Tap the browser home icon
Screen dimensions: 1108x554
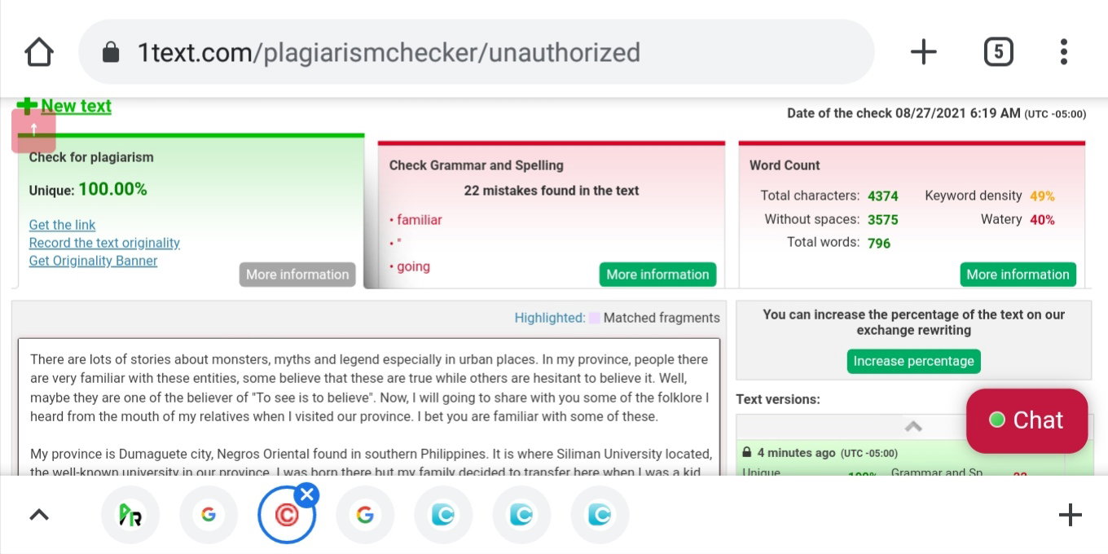click(x=39, y=52)
